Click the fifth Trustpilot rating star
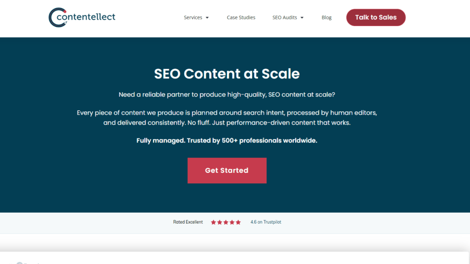470x264 pixels. (x=238, y=222)
